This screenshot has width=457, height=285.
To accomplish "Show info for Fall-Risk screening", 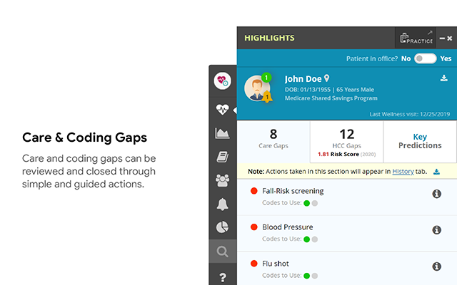I will click(436, 194).
